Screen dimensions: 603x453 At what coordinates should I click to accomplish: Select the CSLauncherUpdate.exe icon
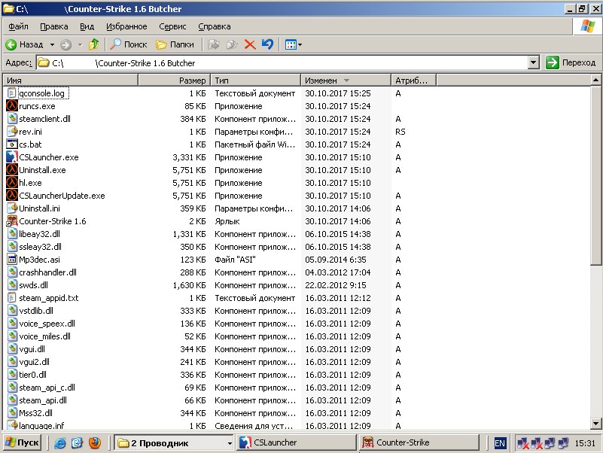pos(12,196)
